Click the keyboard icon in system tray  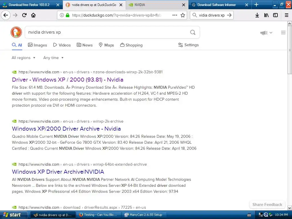[x=249, y=215]
